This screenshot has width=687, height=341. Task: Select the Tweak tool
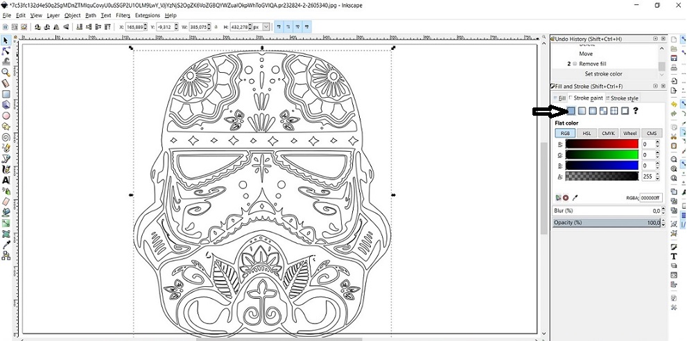(x=6, y=62)
